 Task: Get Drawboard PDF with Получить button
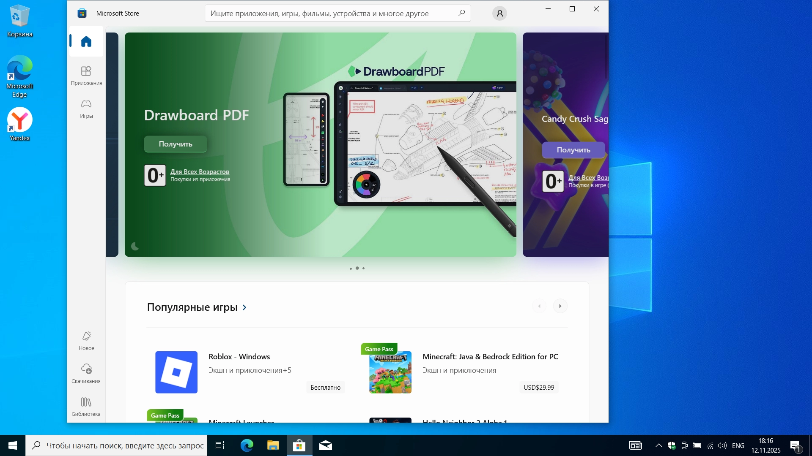click(x=176, y=144)
